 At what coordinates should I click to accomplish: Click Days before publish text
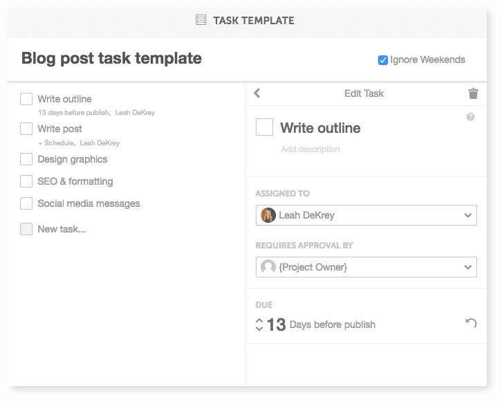[x=332, y=325]
